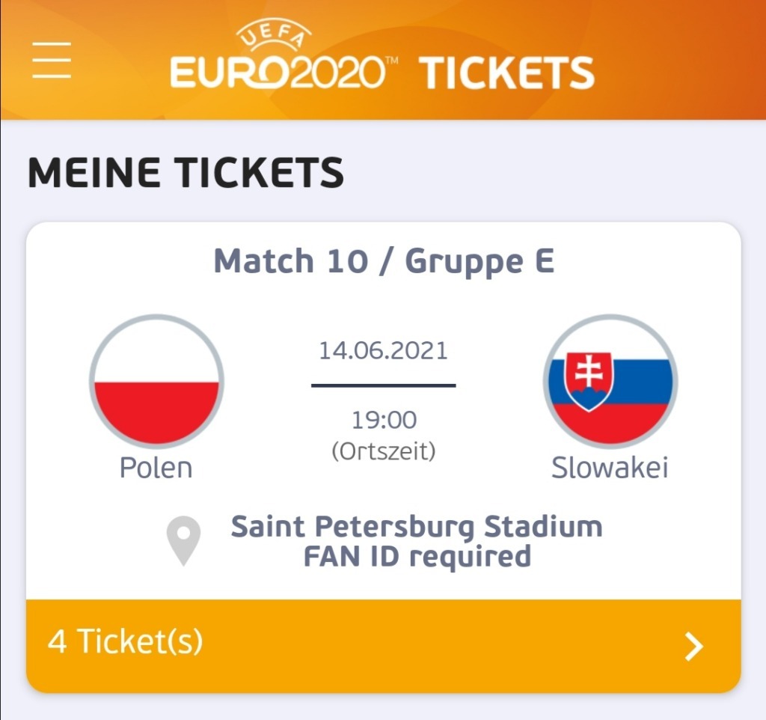Screen dimensions: 766x720
Task: Click the Slowakei team label
Action: (610, 468)
